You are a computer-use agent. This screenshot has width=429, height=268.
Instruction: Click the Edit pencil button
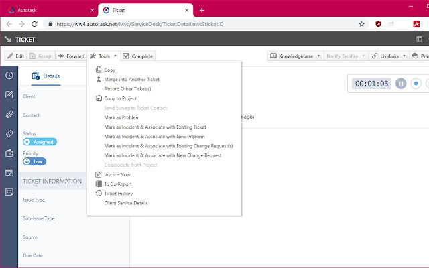point(16,56)
